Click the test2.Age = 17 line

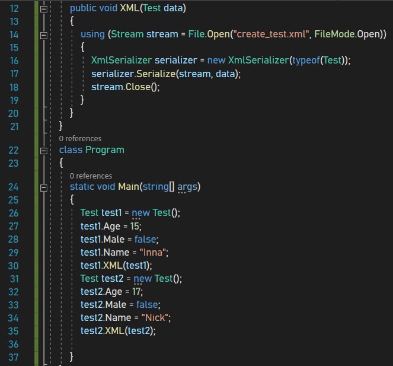tap(112, 291)
